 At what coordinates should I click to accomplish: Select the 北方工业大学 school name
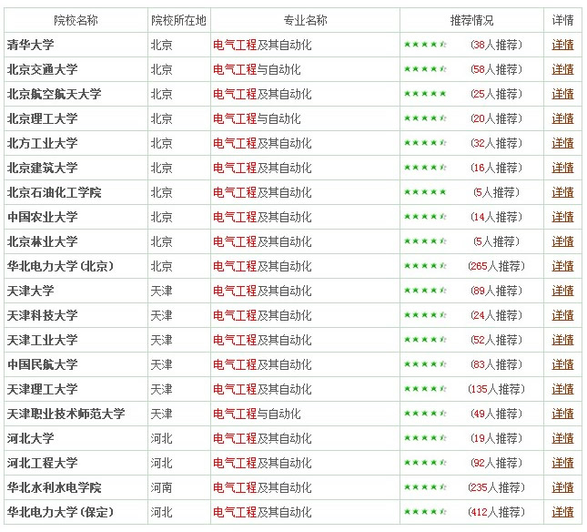pos(42,143)
